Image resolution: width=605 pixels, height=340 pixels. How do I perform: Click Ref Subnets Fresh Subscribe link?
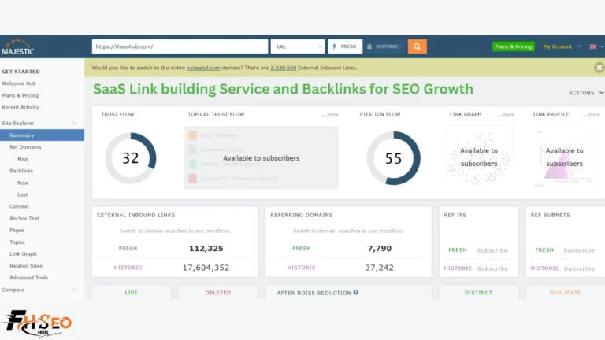[x=579, y=250]
